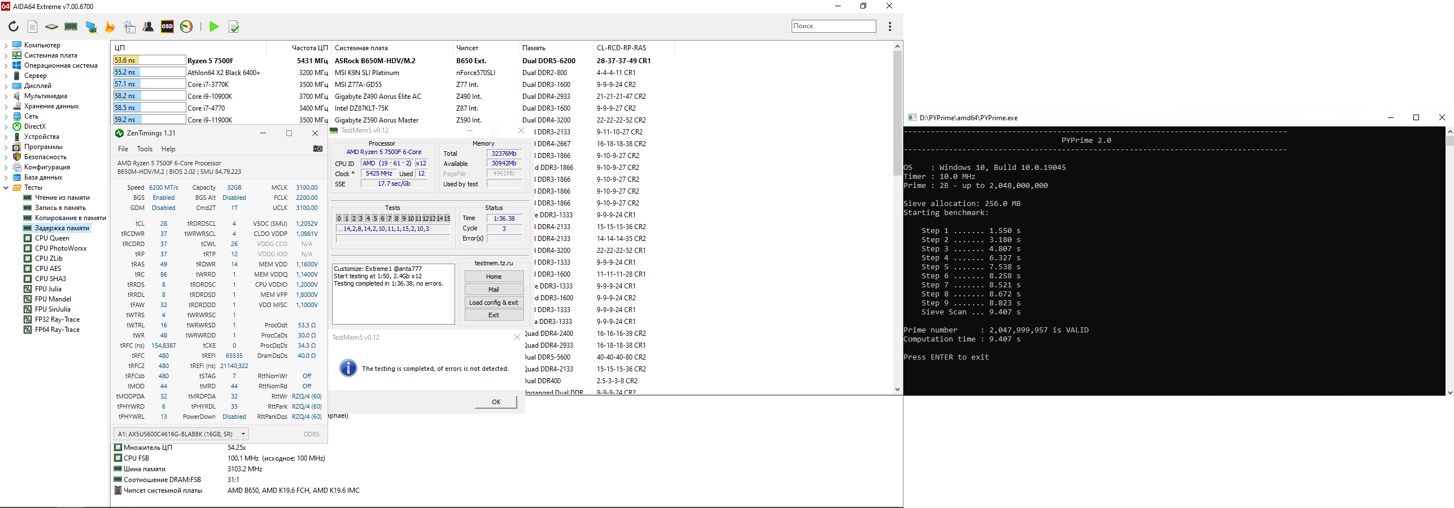Select Копирование в памяти benchmark
Screen dimensions: 1454x508
coord(70,218)
